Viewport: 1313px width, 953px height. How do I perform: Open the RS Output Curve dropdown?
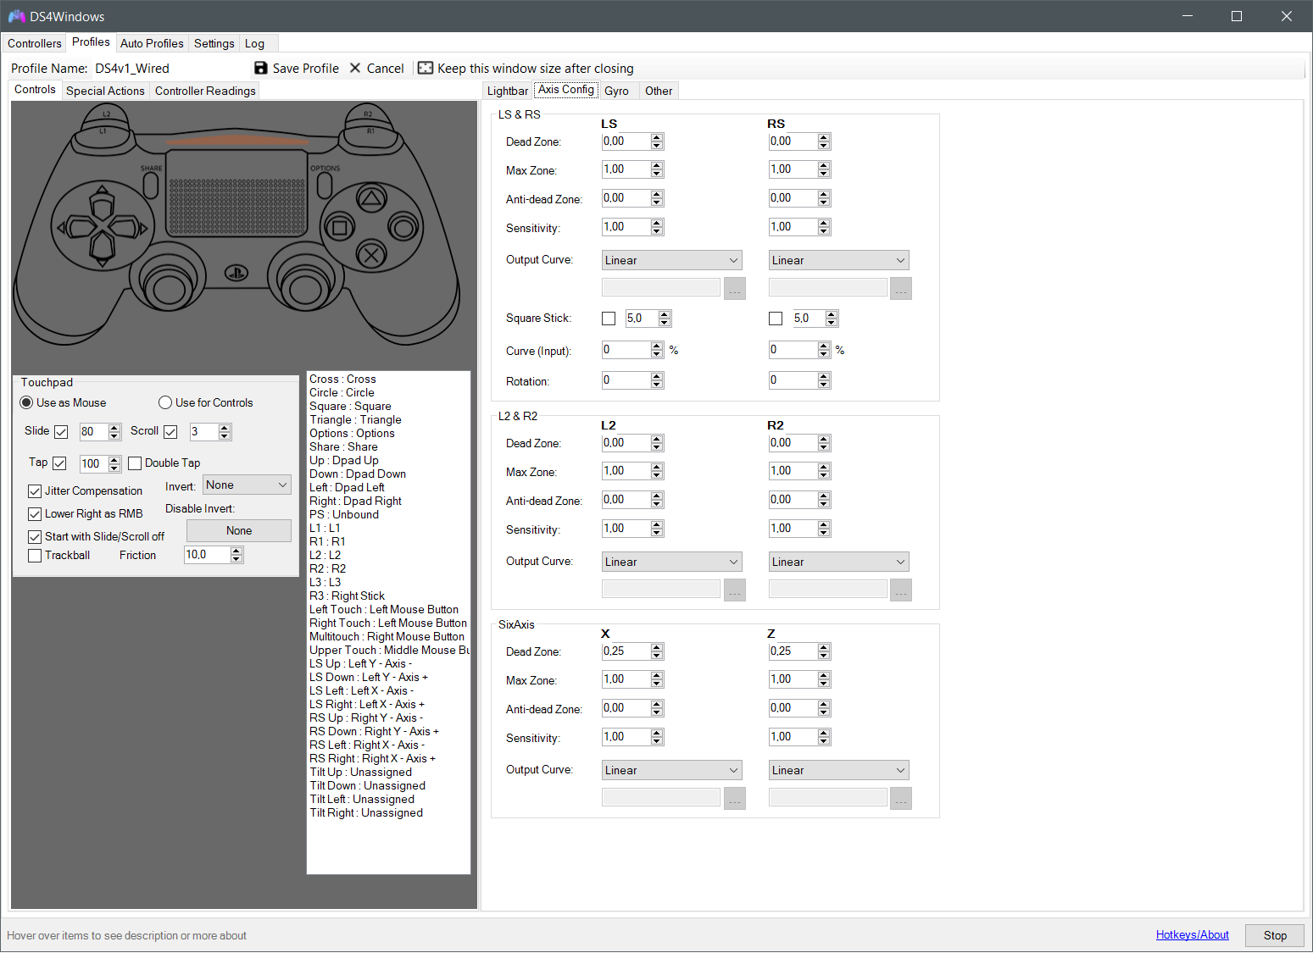(x=838, y=260)
